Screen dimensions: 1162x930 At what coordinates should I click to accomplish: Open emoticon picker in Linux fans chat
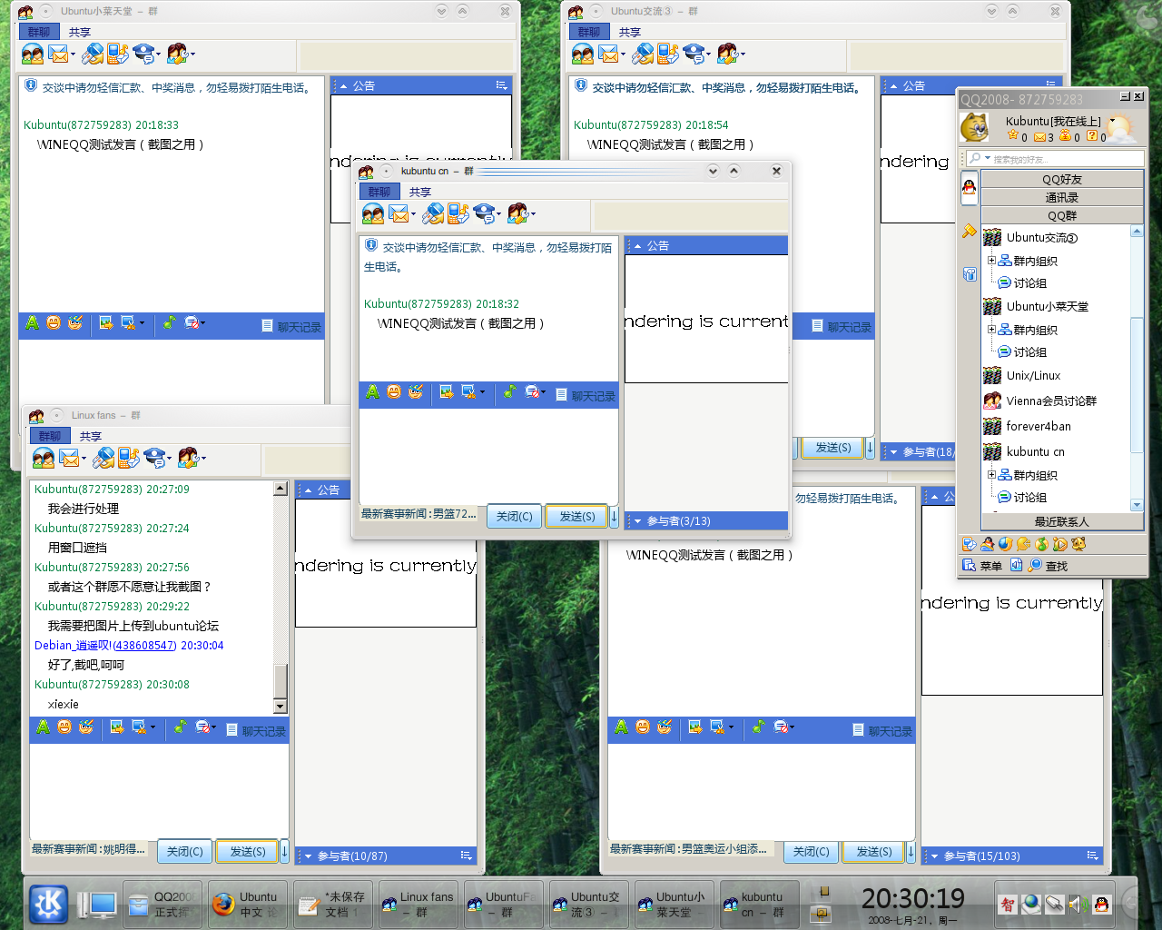click(64, 727)
